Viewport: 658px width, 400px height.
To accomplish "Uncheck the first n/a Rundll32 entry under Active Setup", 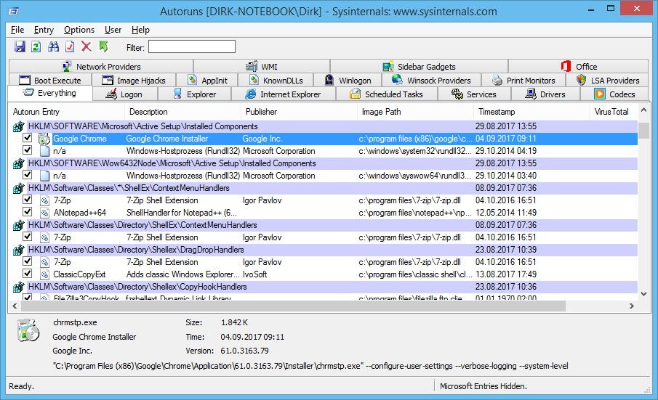I will coord(28,150).
